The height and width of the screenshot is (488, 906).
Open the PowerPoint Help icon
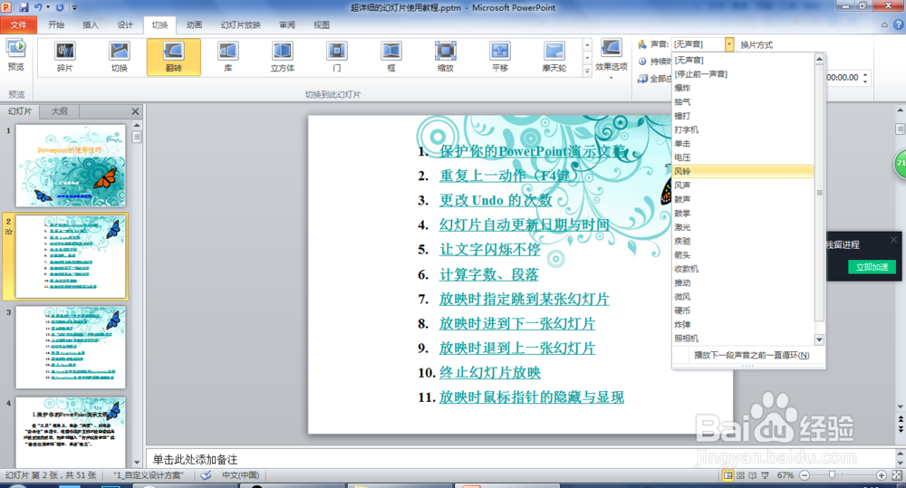[899, 24]
